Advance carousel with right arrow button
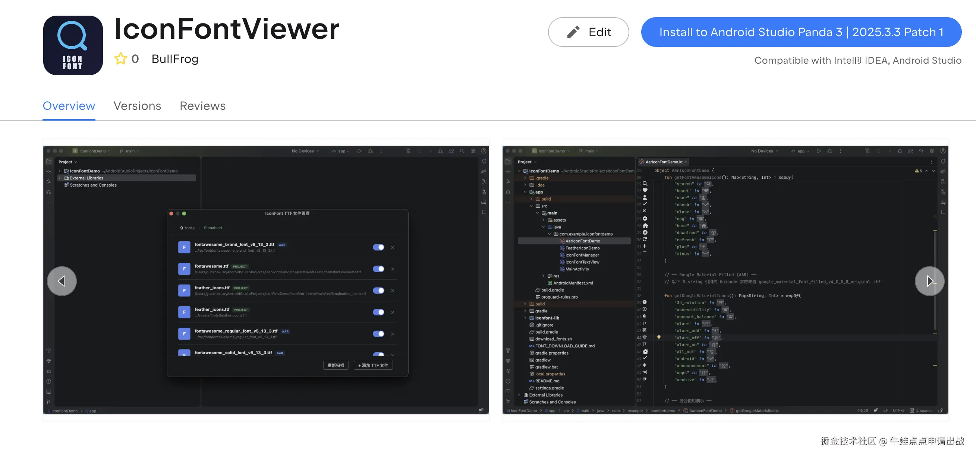 929,281
